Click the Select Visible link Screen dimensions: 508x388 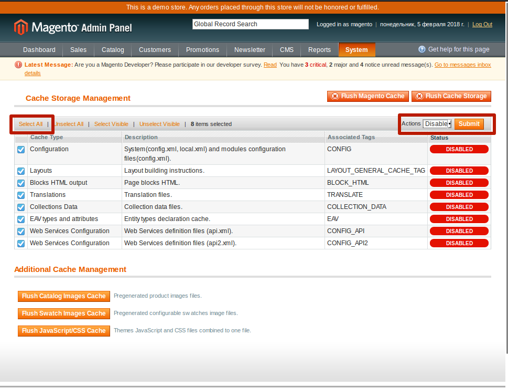tap(111, 124)
